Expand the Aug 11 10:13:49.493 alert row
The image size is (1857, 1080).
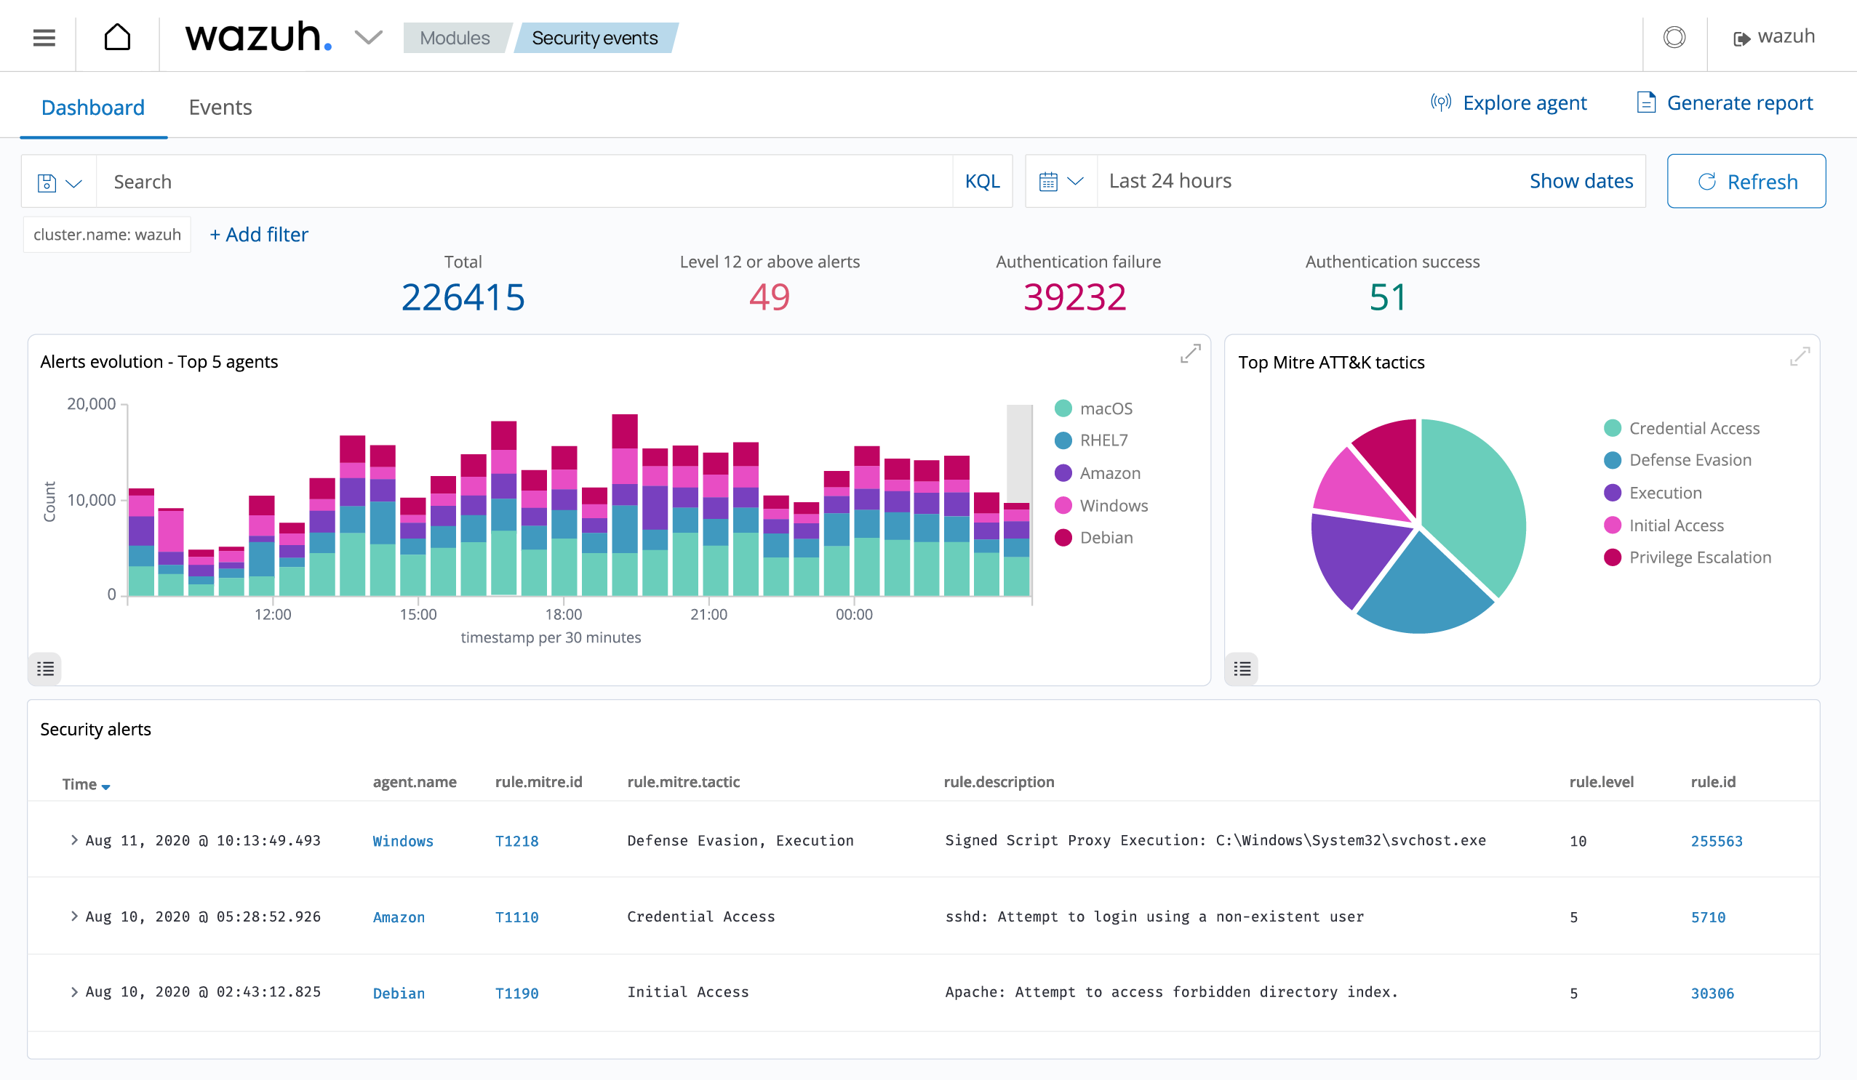pos(73,841)
